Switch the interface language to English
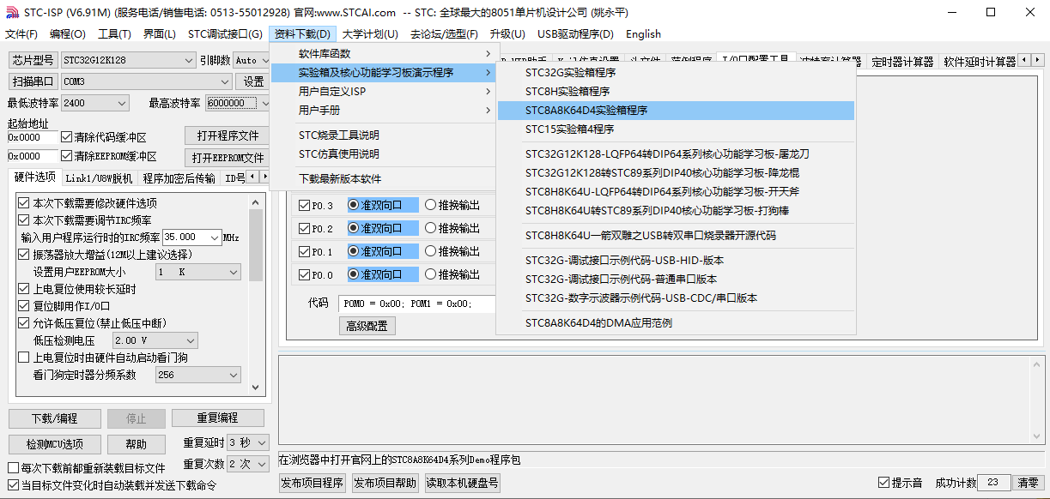The image size is (1050, 499). click(x=643, y=34)
